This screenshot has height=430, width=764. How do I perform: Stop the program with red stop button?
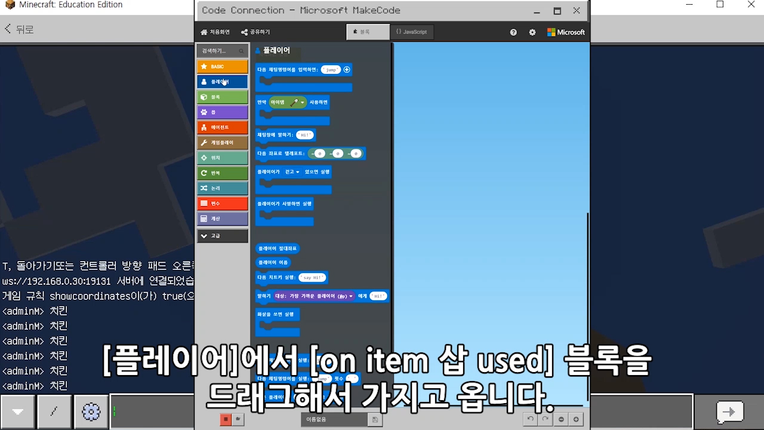(226, 419)
